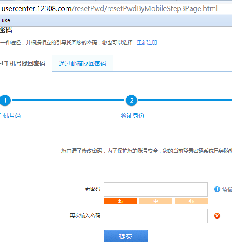Viewport: 232px width, 250px height.
Task: Switch to 通过邮箱找回密码 tab
Action: (83, 63)
